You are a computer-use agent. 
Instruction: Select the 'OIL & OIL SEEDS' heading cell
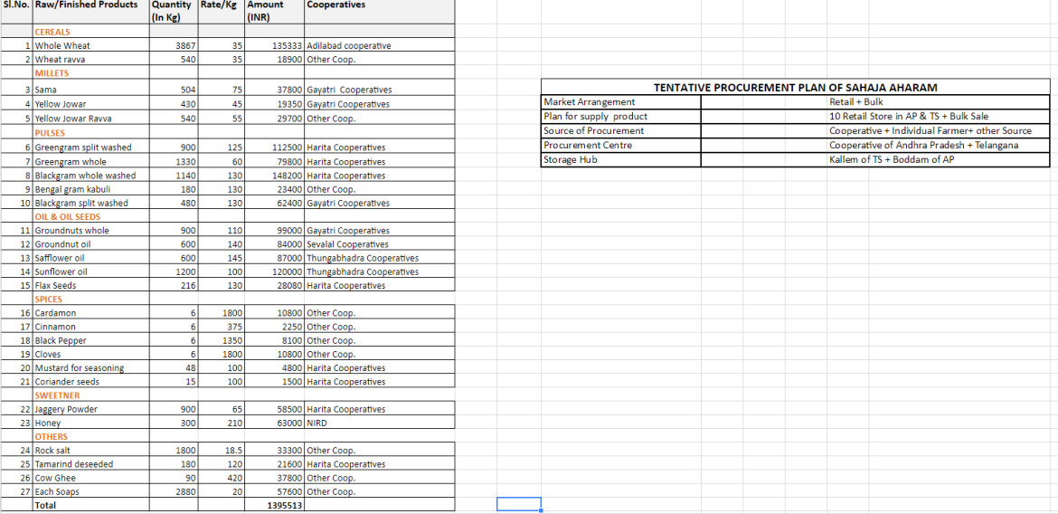coord(90,217)
